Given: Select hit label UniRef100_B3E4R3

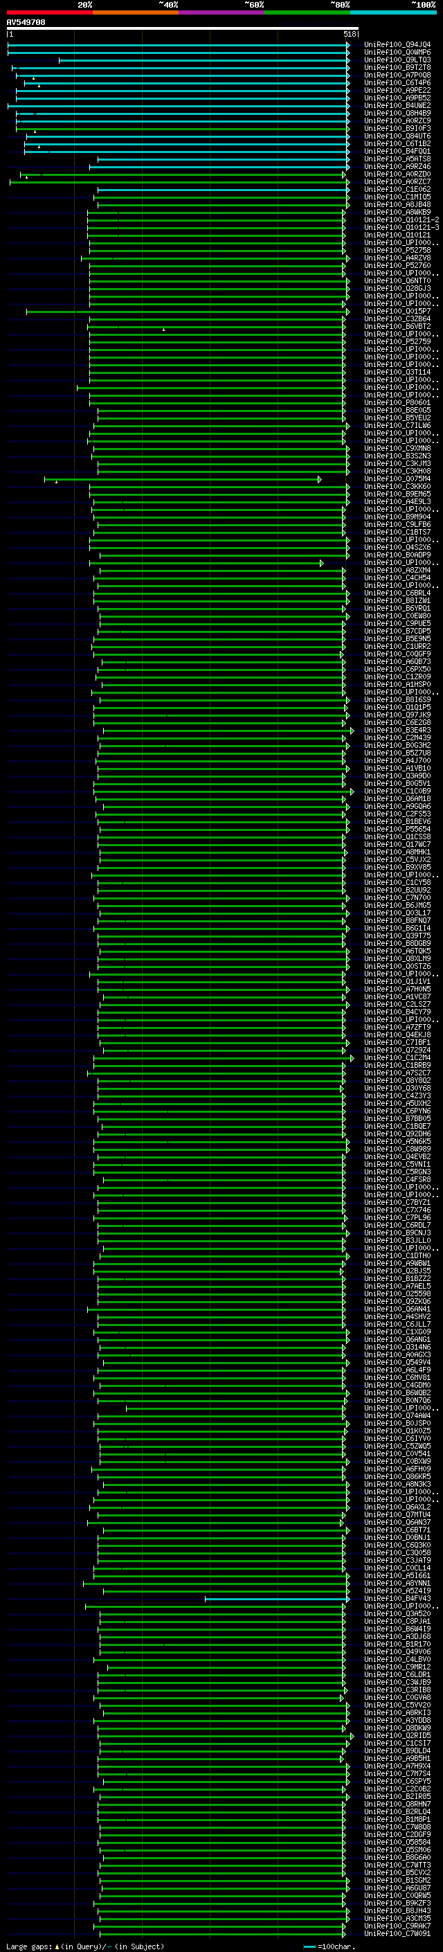Looking at the screenshot, I should (397, 731).
